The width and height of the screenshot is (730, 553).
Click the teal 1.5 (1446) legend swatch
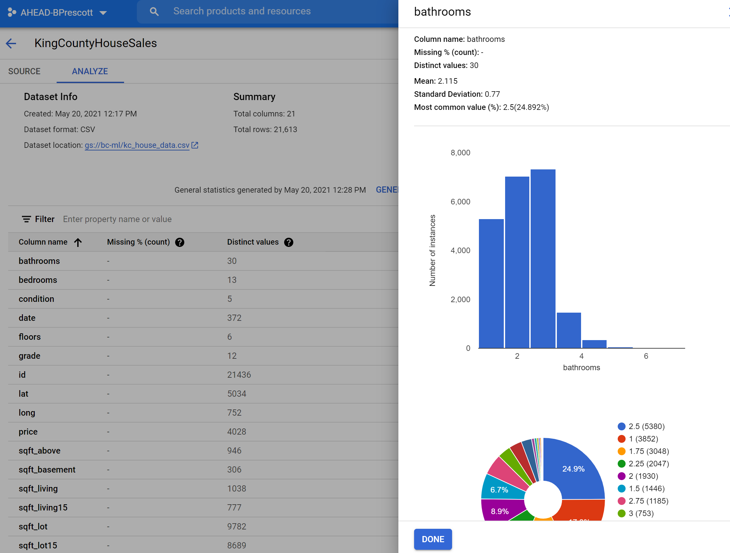(621, 489)
